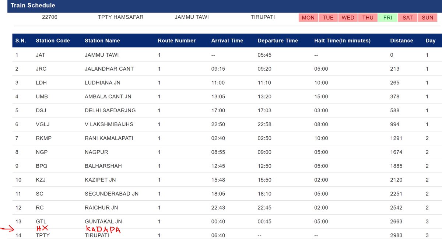This screenshot has width=442, height=239.
Task: Click KAZIPET JN station name
Action: click(x=100, y=180)
